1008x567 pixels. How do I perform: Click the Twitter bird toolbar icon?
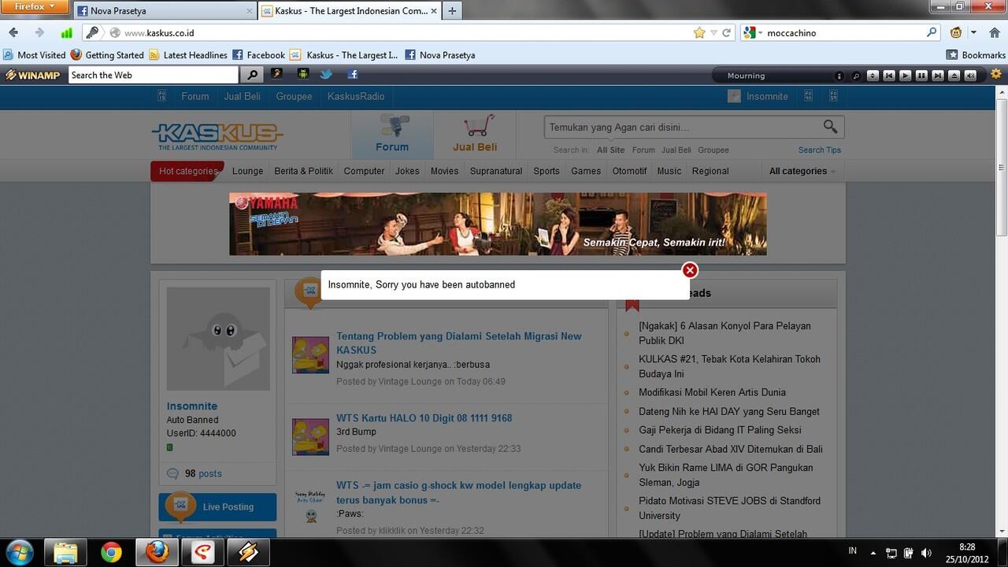[326, 74]
